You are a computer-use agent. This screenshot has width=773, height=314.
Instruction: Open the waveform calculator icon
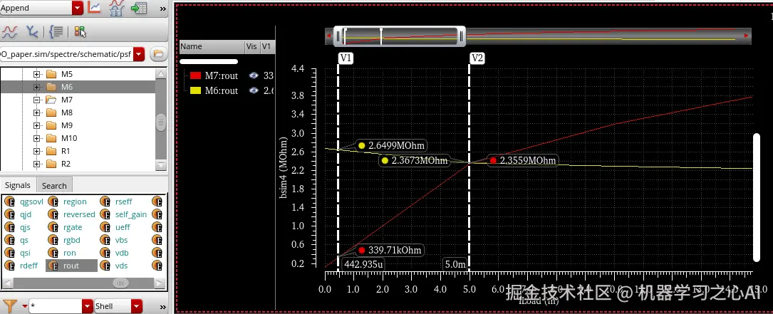[x=116, y=7]
